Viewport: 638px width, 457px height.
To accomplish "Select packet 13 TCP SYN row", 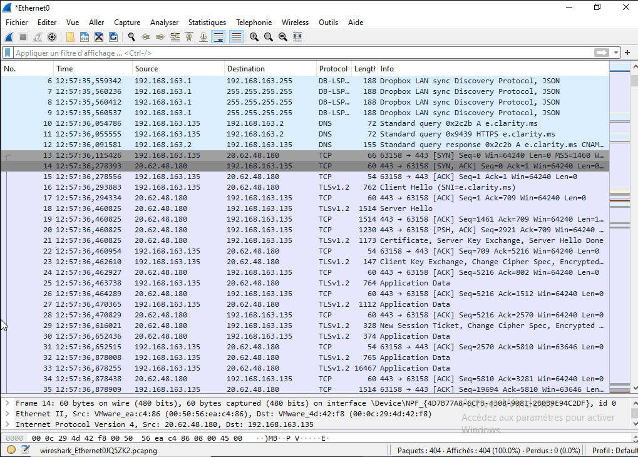I will (x=305, y=155).
